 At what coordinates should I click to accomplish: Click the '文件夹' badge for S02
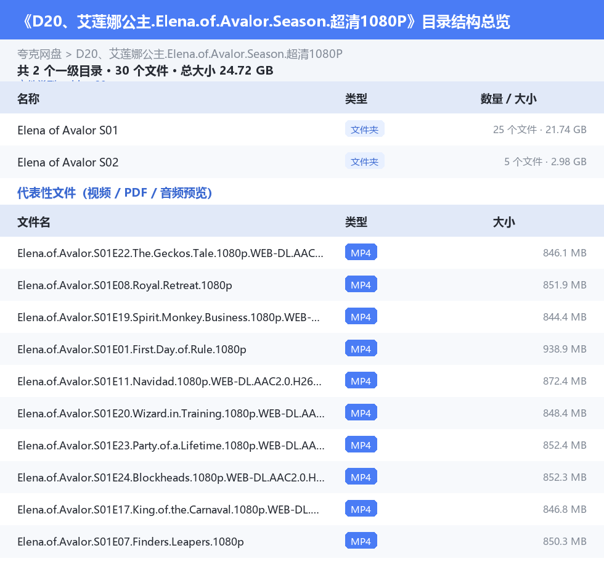(364, 162)
